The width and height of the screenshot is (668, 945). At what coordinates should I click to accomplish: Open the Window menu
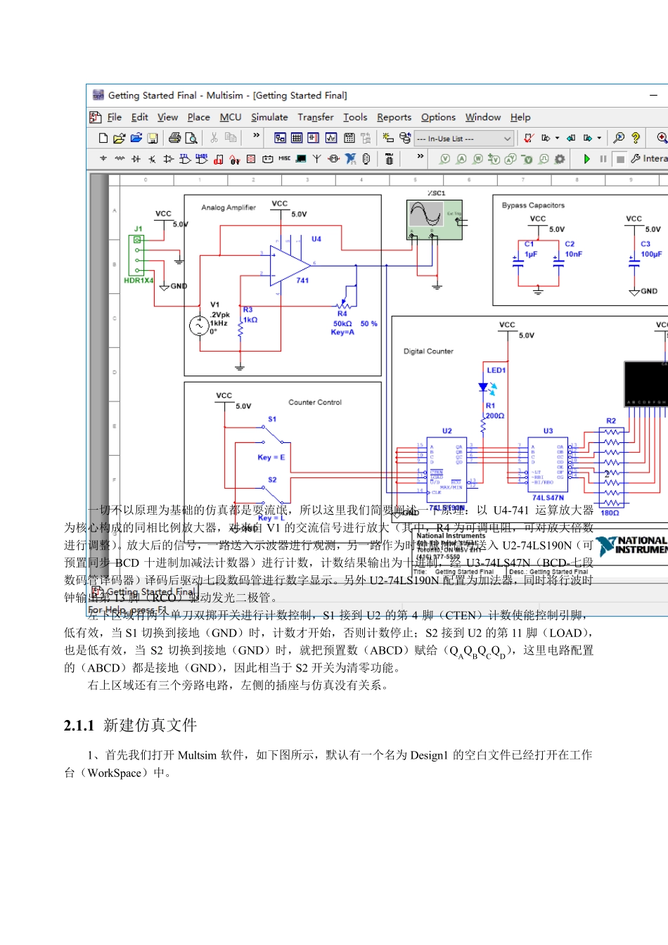(483, 117)
